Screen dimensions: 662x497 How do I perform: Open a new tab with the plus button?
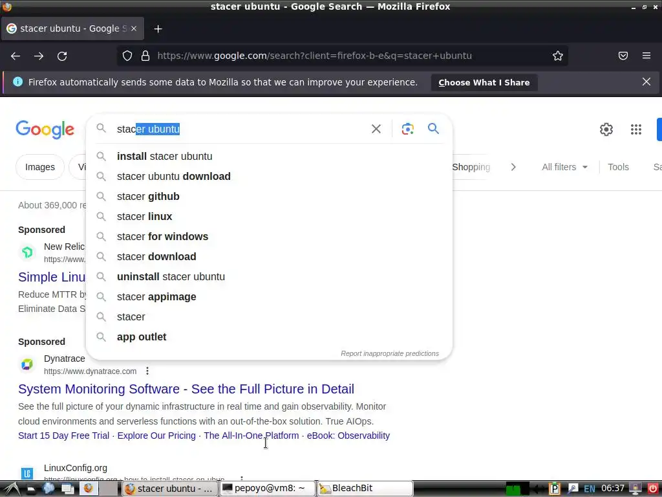[158, 28]
